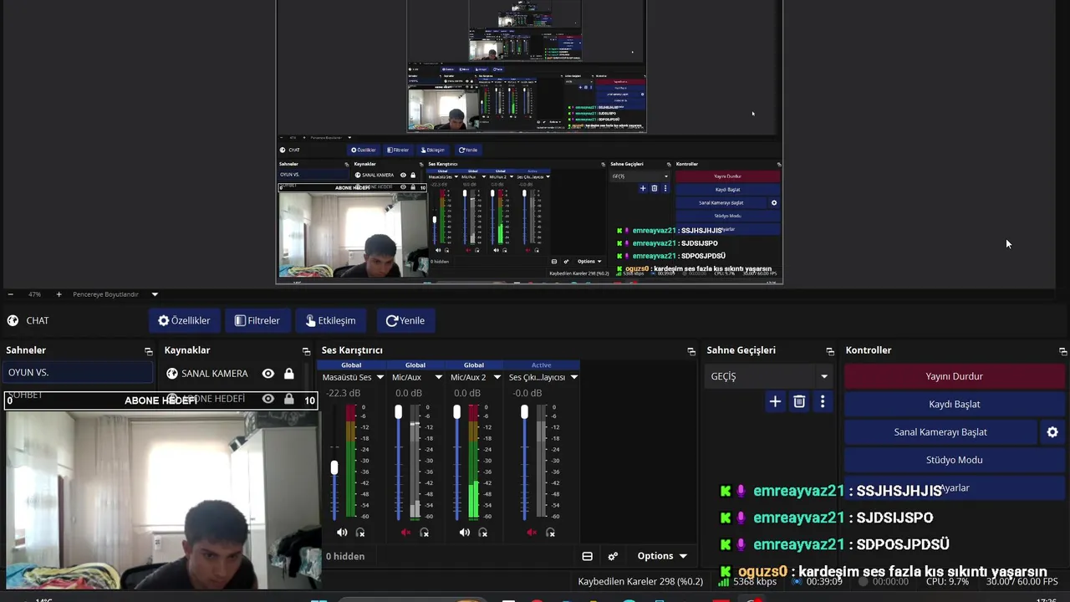This screenshot has width=1070, height=602.
Task: Click the Mic/Aux volume fader handle
Action: click(x=399, y=412)
